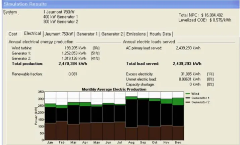Click the Generator 2 (41%) percentage
The height and width of the screenshot is (145, 240).
coord(95,58)
